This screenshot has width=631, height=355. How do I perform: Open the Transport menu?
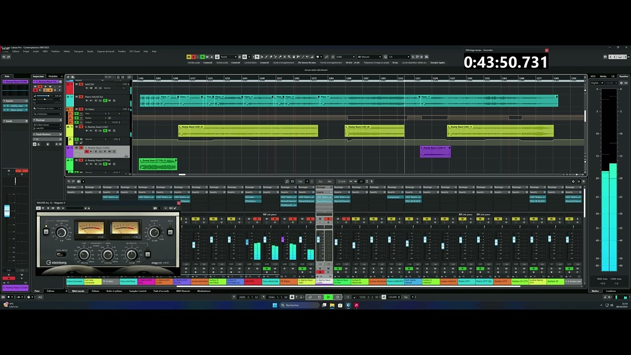pos(78,51)
